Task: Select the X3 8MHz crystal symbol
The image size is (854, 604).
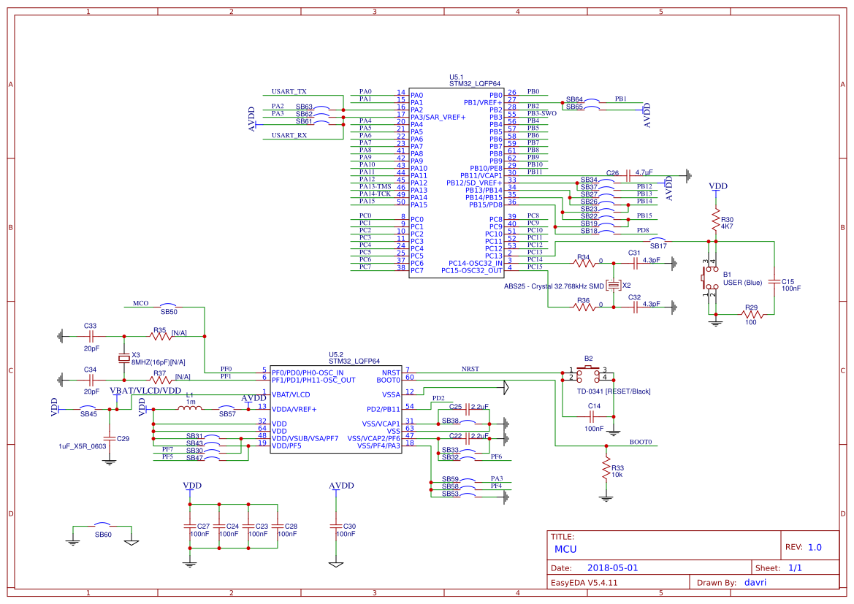Action: [x=124, y=358]
